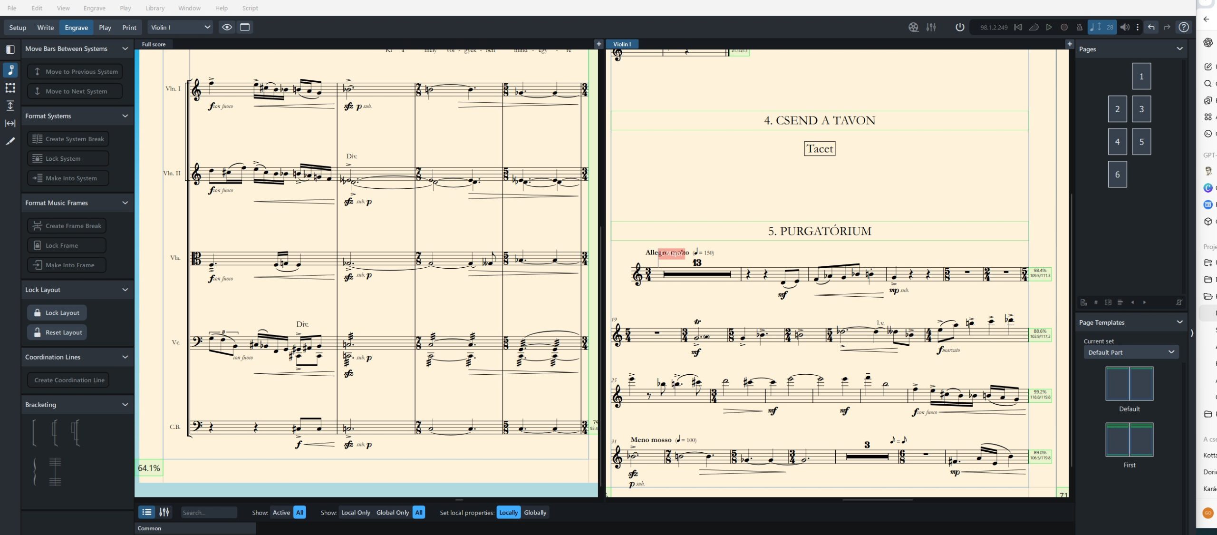
Task: Toggle the Activate Project power button
Action: 959,27
